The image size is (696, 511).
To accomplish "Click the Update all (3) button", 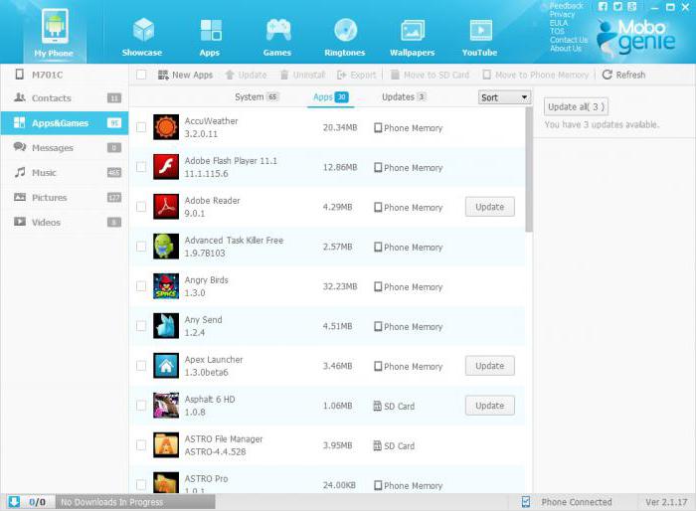I will [x=576, y=106].
